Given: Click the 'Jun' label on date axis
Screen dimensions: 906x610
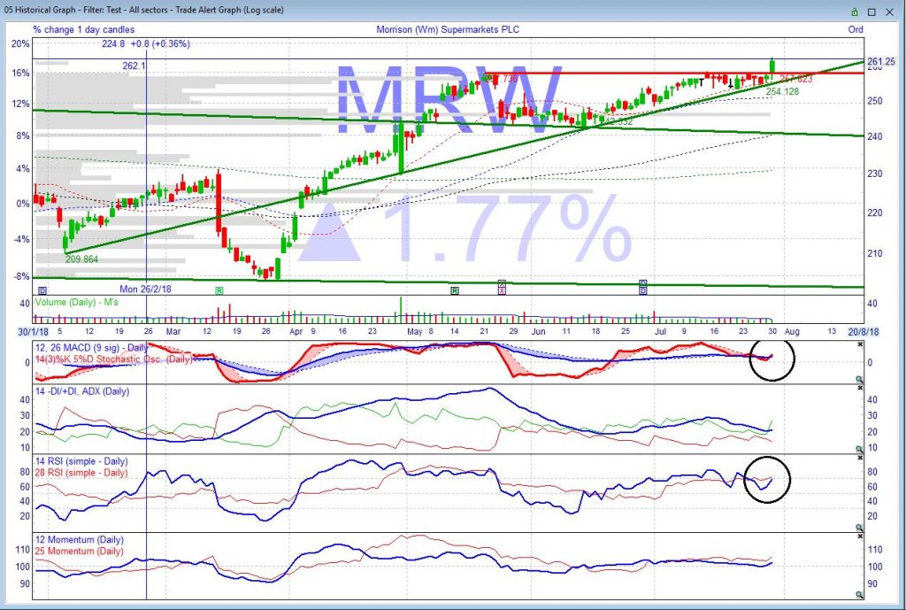Looking at the screenshot, I should [x=538, y=331].
